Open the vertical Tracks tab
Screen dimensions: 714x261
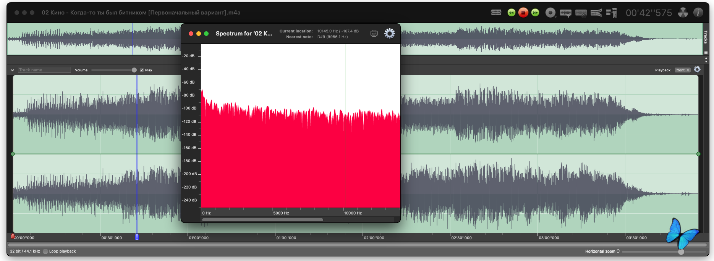(706, 37)
